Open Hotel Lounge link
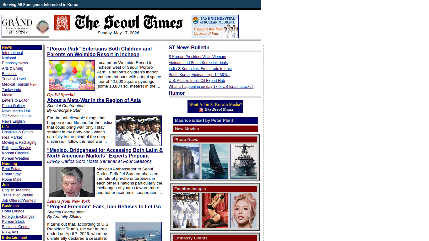429x241 pixels. [13, 211]
